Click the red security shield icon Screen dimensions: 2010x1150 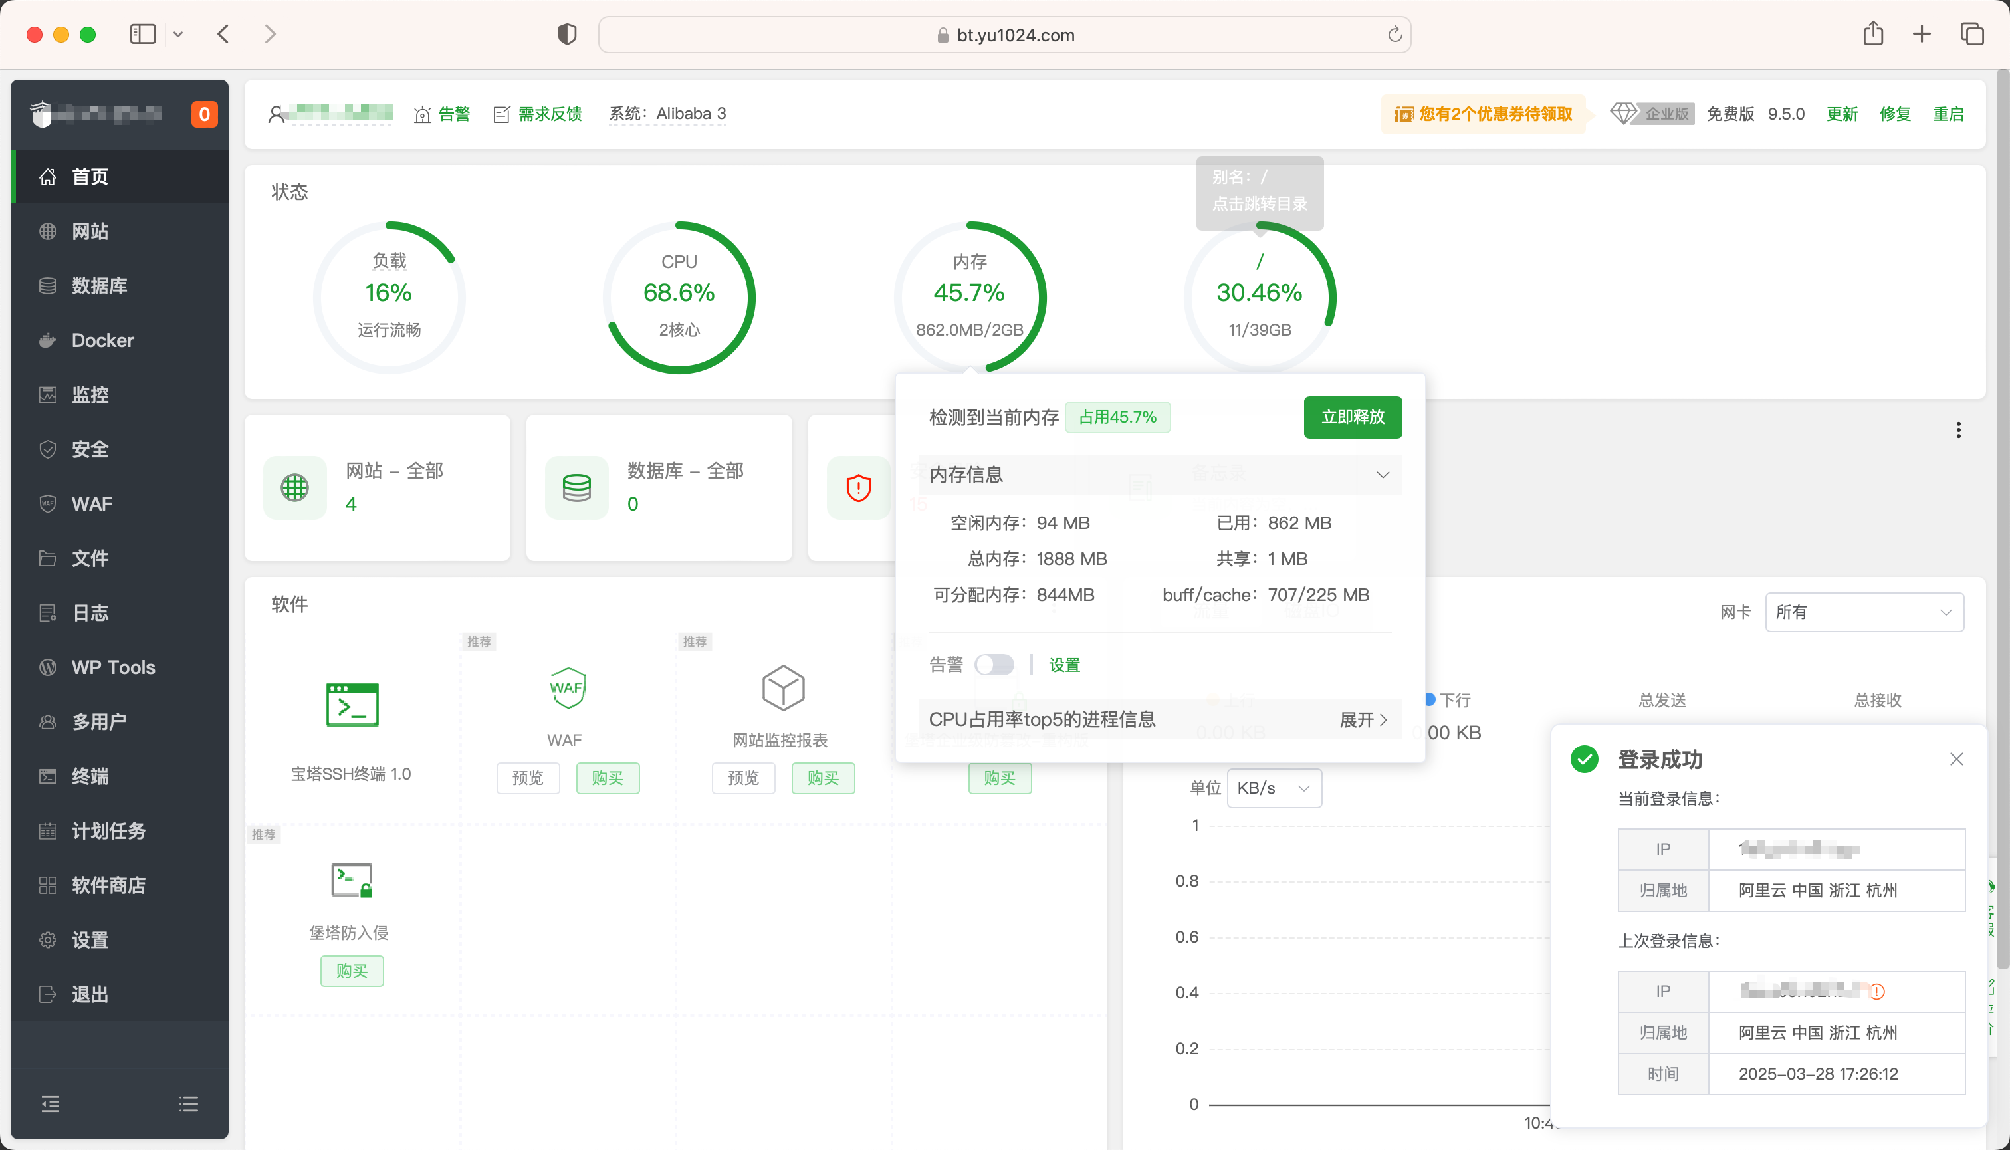[857, 487]
